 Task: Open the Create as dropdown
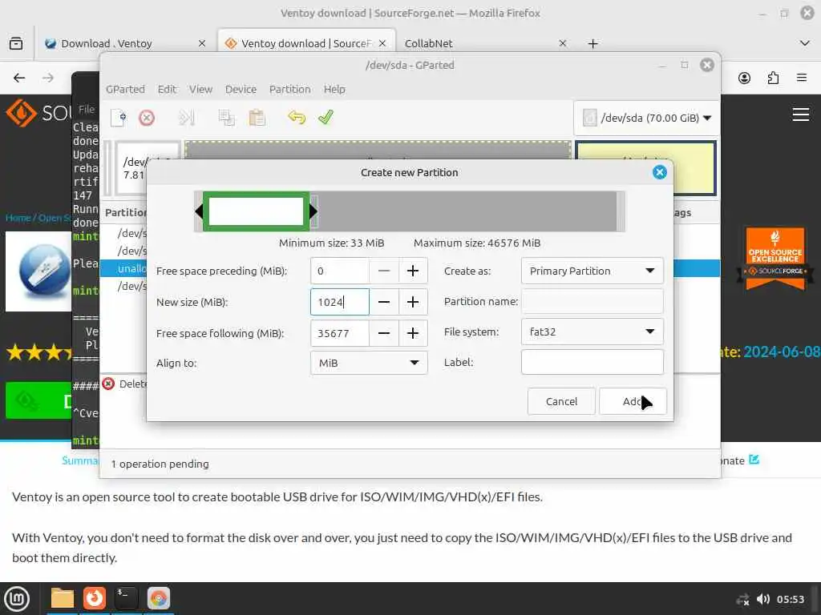pos(592,271)
